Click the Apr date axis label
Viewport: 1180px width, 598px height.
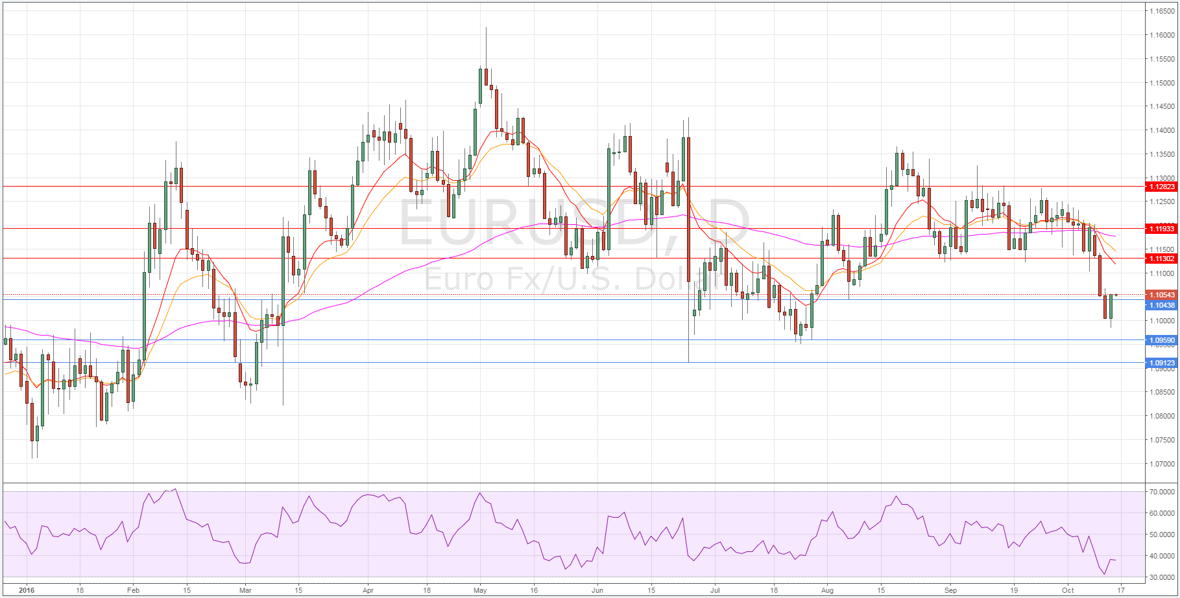368,590
